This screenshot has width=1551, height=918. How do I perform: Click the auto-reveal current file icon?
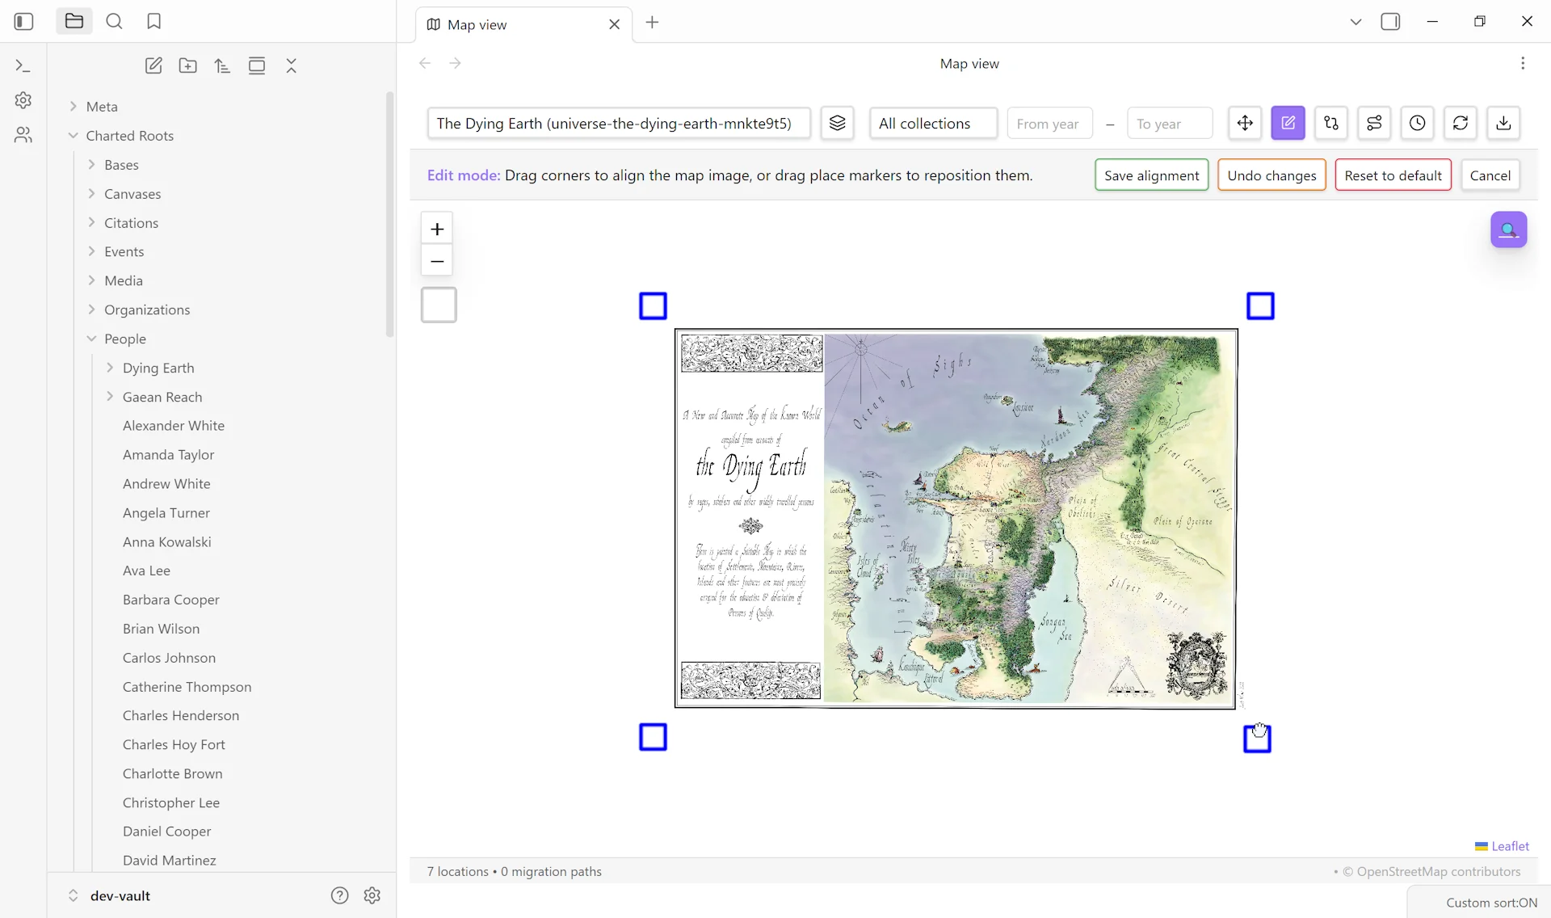pyautogui.click(x=257, y=66)
